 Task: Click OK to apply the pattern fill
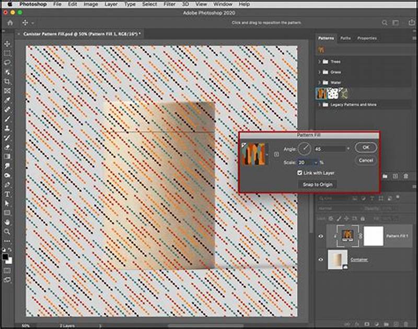366,148
